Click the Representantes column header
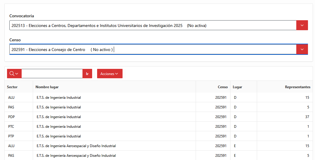Image resolution: width=315 pixels, height=160 pixels. point(297,87)
